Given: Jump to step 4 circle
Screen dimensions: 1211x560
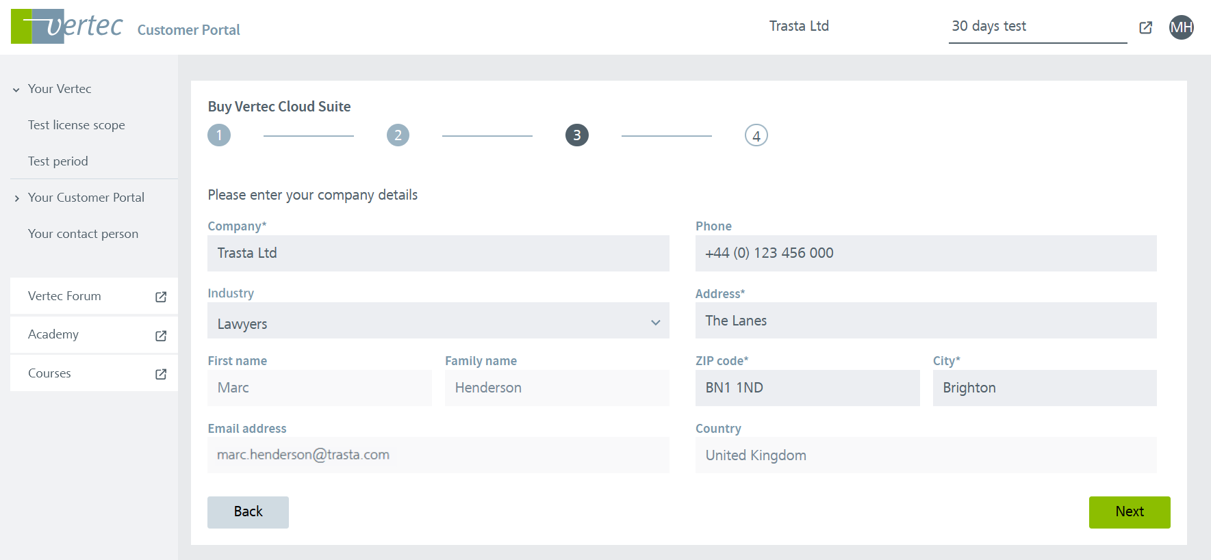Looking at the screenshot, I should tap(756, 135).
